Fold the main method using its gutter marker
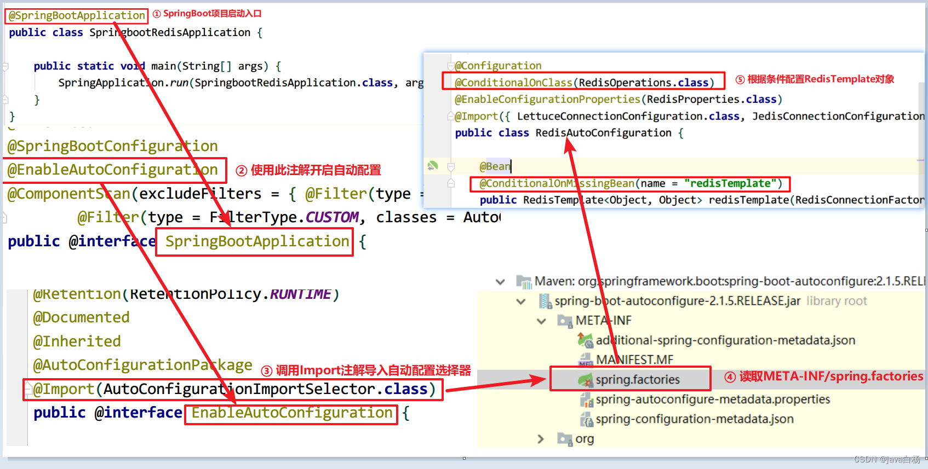This screenshot has width=928, height=469. (x=5, y=67)
